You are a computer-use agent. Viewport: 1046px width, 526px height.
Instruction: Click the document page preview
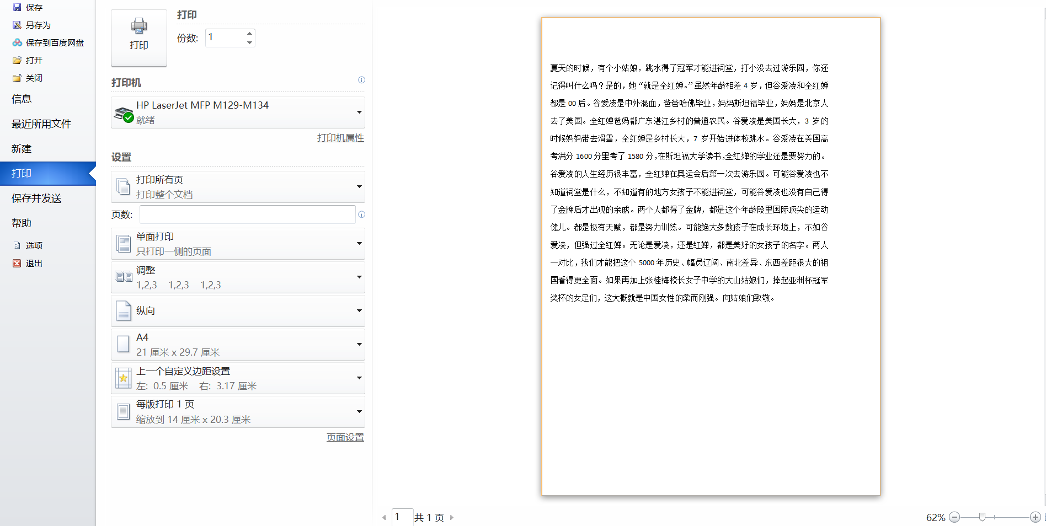711,256
